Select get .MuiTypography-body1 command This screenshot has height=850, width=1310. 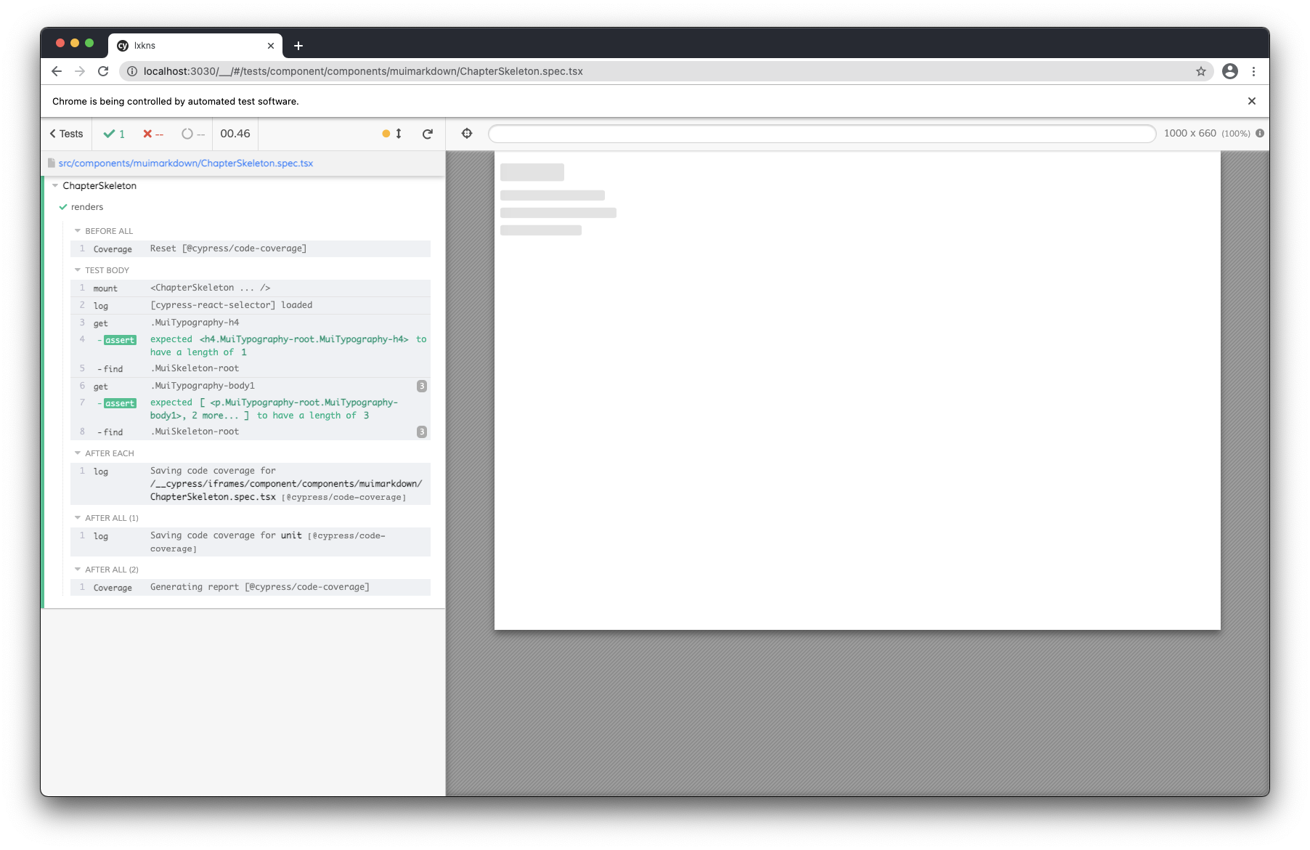(x=251, y=386)
